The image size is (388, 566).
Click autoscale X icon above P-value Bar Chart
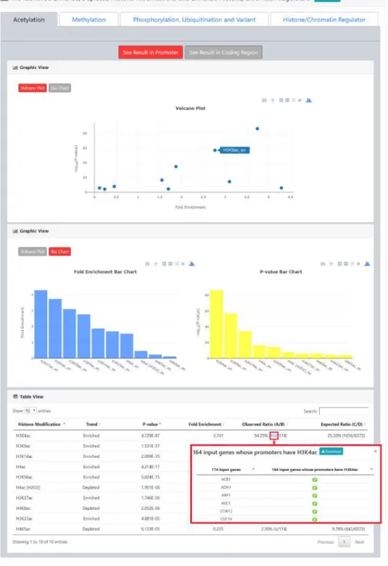[352, 264]
